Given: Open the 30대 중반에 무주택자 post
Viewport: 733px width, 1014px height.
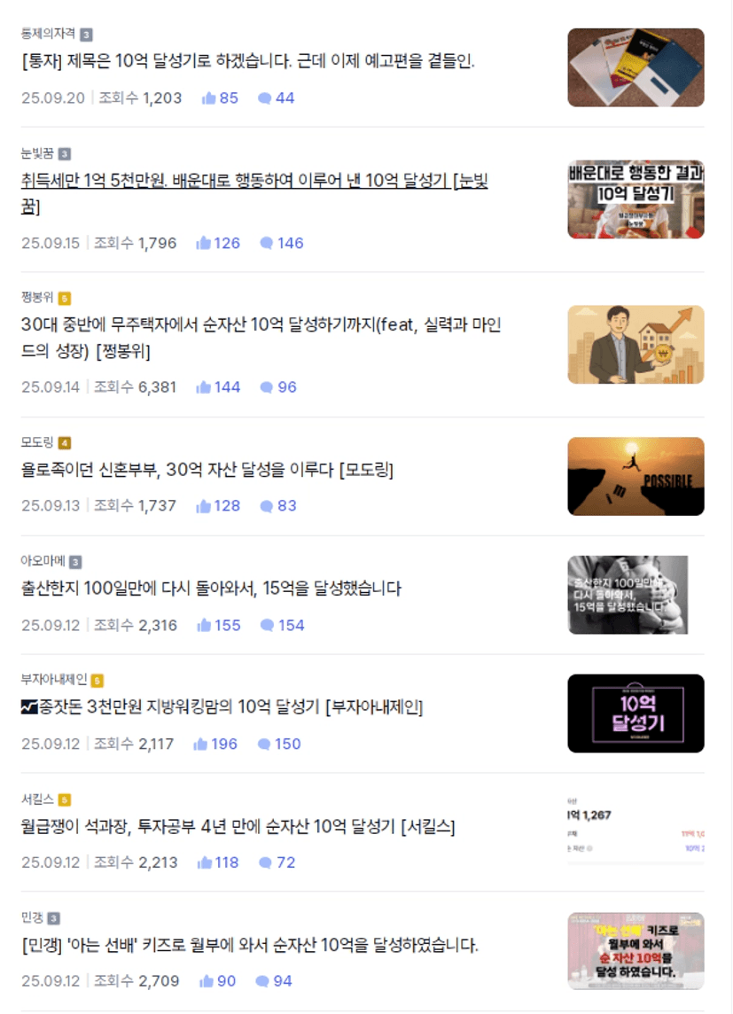Looking at the screenshot, I should (261, 338).
